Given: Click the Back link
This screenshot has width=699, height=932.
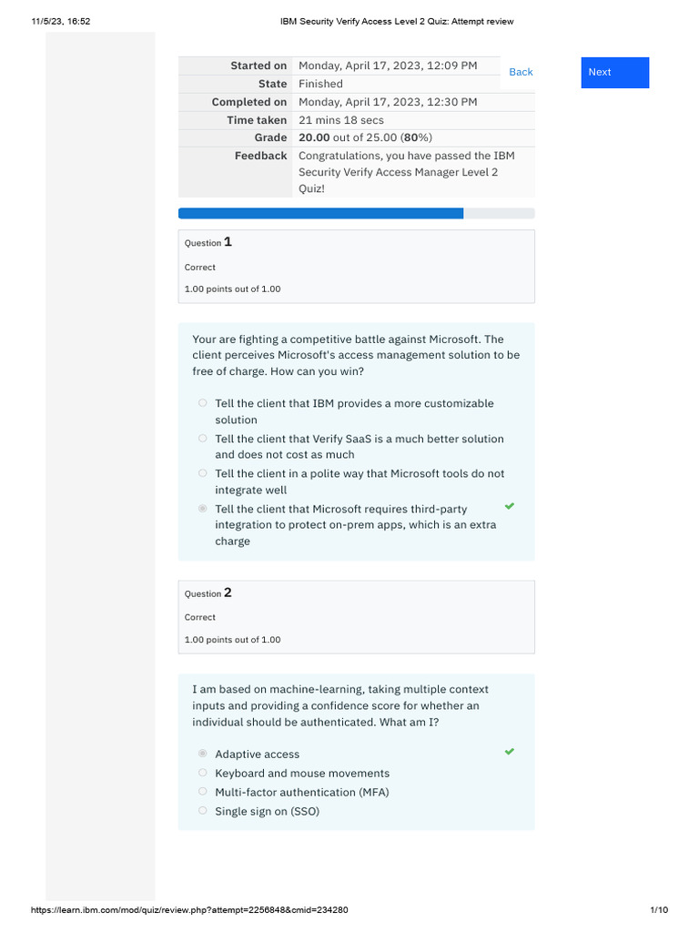Looking at the screenshot, I should coord(521,73).
